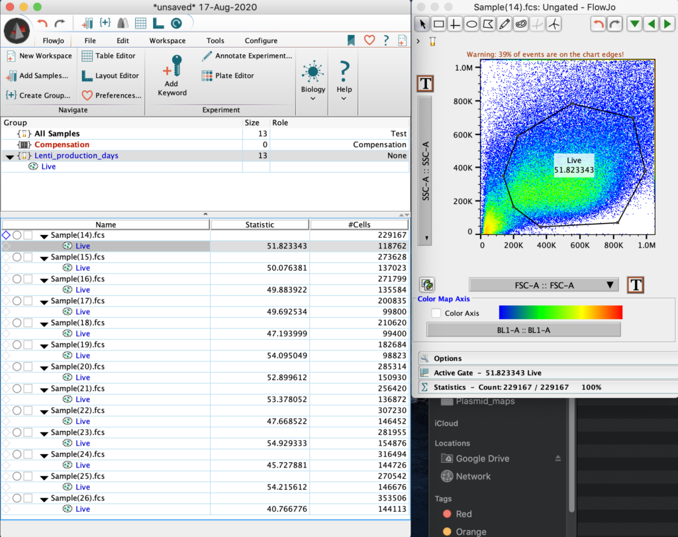678x537 pixels.
Task: Open Layout Editor from quick toolbar L icon
Action: coord(158,23)
